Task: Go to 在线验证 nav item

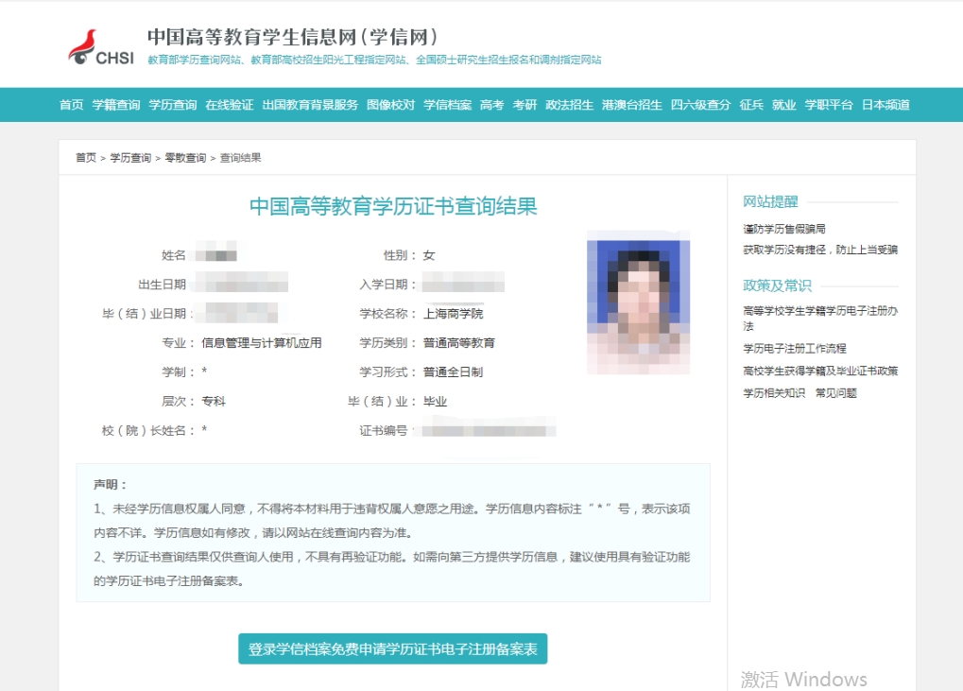Action: (x=230, y=105)
